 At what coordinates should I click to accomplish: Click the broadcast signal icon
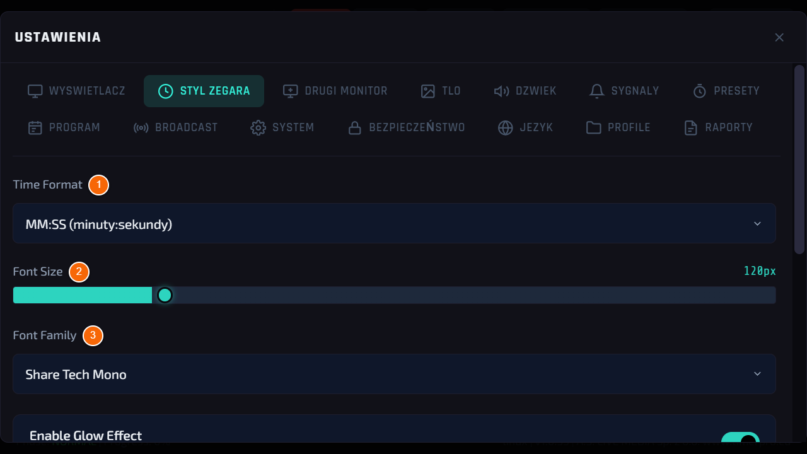click(141, 127)
